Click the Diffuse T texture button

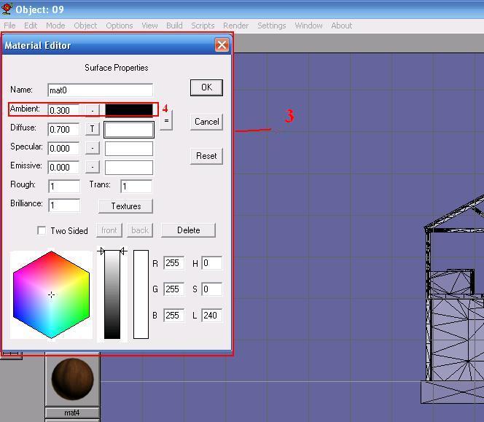coord(93,129)
